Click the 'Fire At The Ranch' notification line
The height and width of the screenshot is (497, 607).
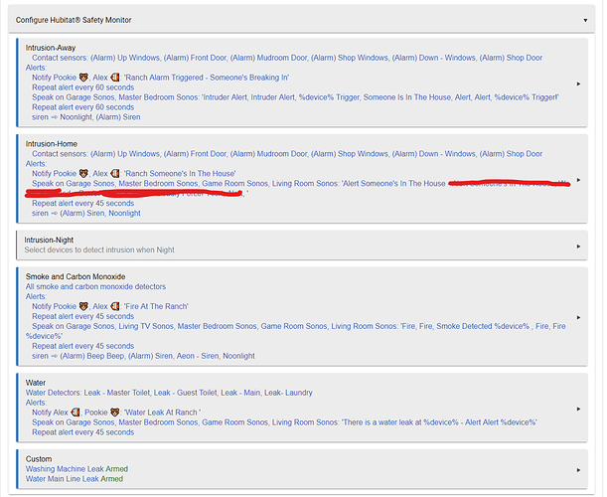[110, 306]
